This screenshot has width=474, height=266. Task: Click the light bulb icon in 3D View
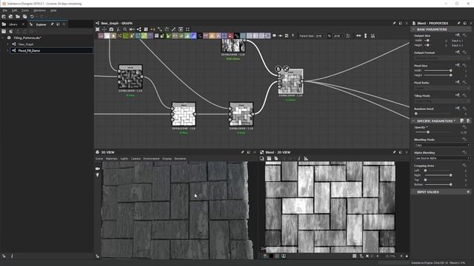pos(97,175)
